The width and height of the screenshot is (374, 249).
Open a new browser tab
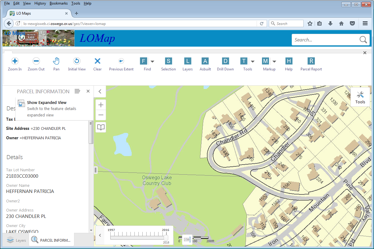click(x=77, y=13)
